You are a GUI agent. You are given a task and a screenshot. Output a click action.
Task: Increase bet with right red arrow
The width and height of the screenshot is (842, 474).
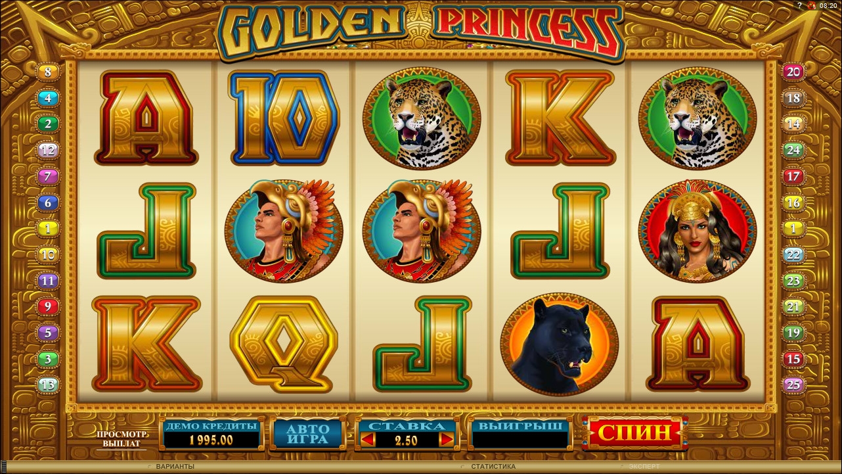point(447,440)
